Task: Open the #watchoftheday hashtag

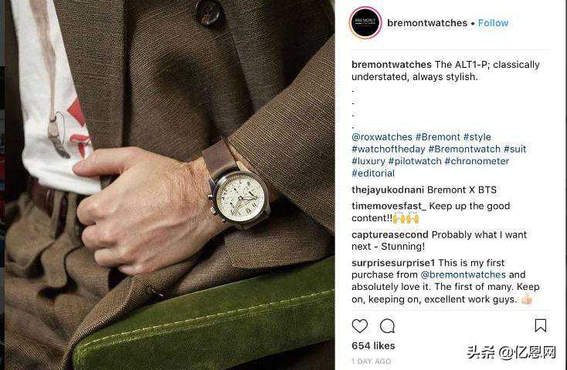Action: click(x=389, y=149)
